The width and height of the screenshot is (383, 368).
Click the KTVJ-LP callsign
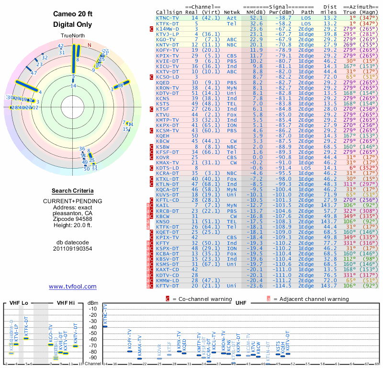(x=168, y=34)
